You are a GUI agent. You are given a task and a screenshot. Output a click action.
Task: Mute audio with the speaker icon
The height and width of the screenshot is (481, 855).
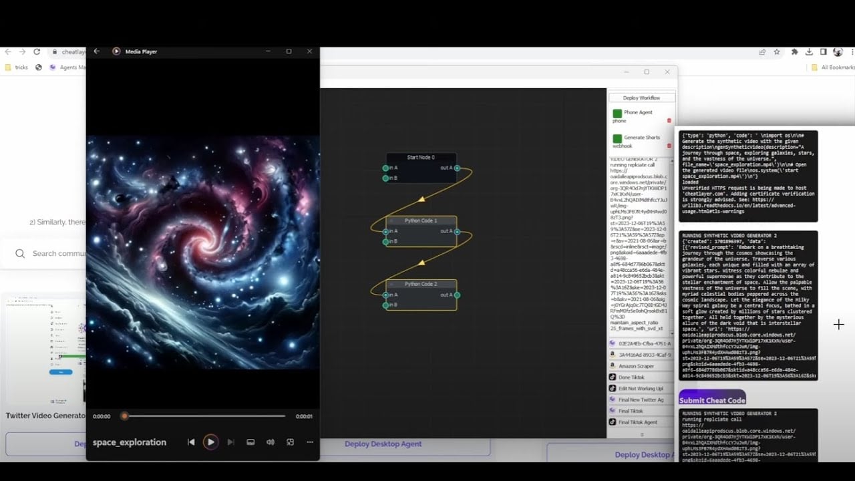click(271, 442)
